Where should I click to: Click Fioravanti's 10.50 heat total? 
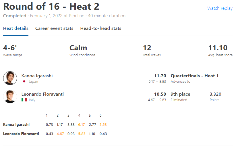coord(160,94)
